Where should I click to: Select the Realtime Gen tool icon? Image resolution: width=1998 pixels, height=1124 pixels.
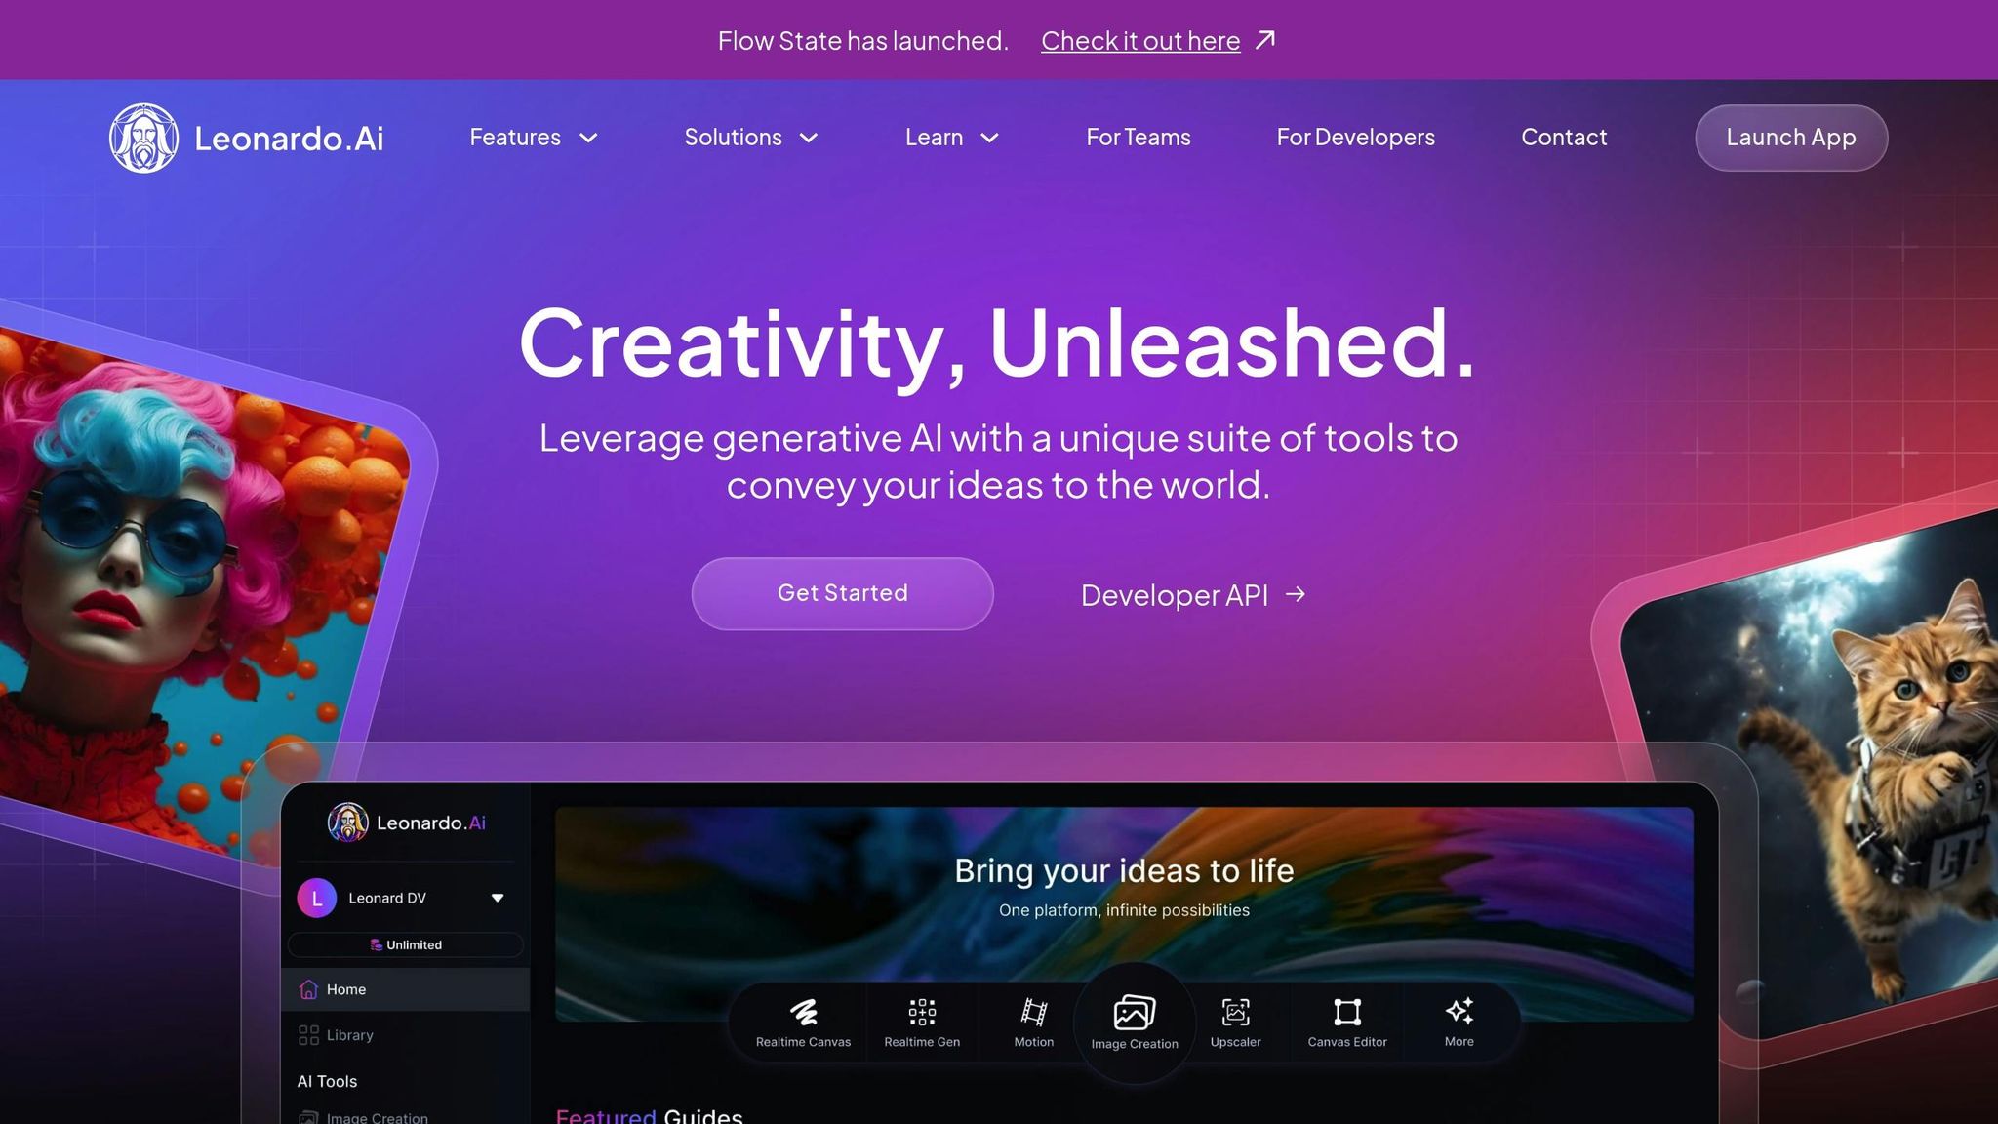pos(922,1012)
